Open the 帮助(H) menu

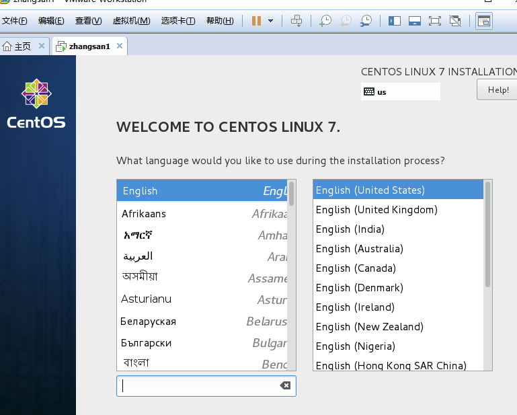(220, 21)
